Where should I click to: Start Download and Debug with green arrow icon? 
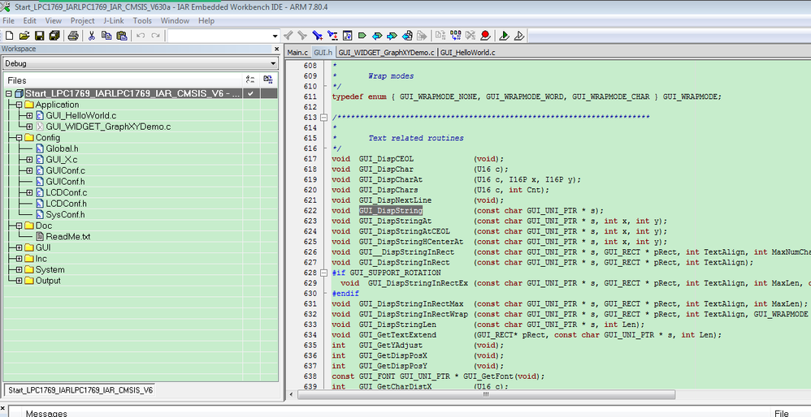click(504, 36)
